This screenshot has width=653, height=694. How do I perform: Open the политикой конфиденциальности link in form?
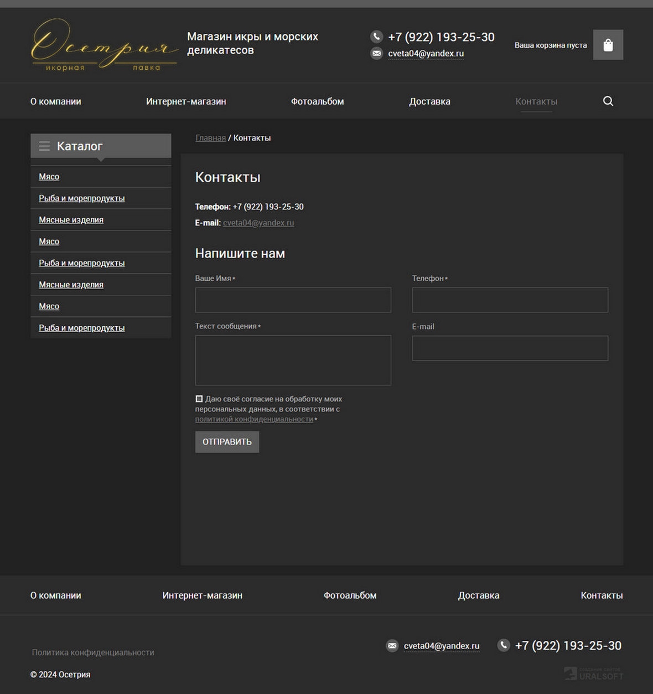(254, 419)
